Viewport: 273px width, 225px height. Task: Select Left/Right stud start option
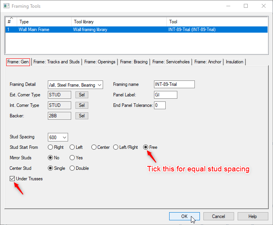[115, 147]
